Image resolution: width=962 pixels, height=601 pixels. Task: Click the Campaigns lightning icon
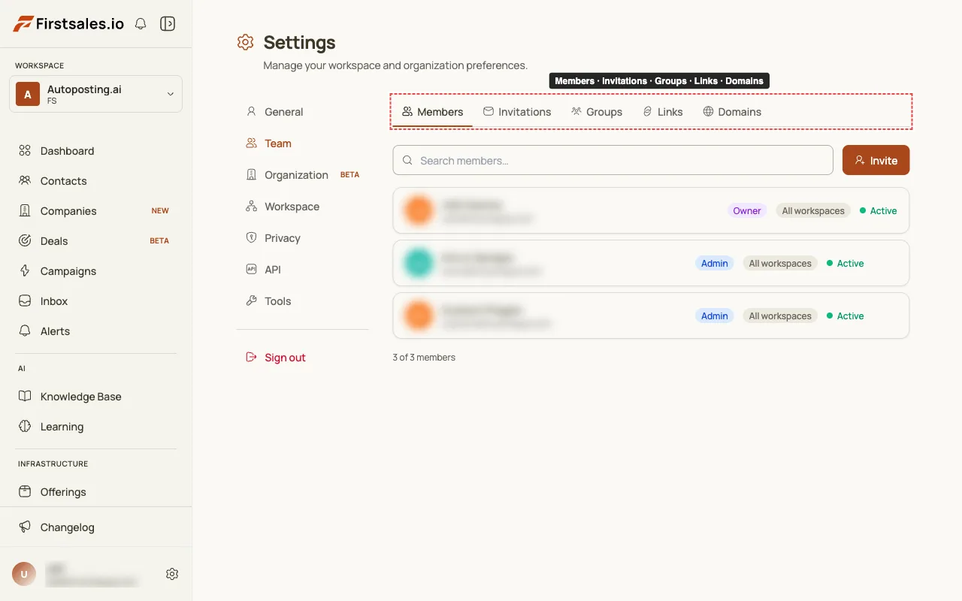pos(25,271)
